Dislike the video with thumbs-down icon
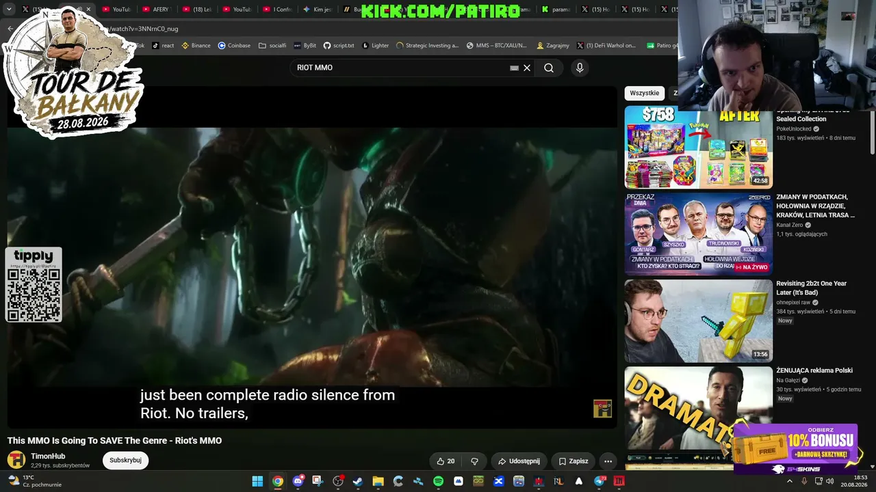 point(474,461)
